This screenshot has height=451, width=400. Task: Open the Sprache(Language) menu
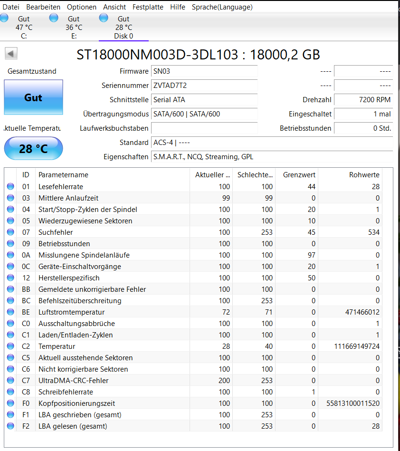tap(221, 7)
